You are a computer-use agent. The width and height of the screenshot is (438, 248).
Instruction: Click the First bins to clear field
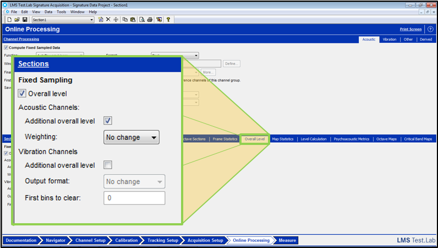(134, 198)
